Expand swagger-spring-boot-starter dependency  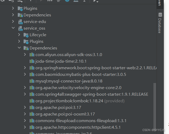point(25,94)
